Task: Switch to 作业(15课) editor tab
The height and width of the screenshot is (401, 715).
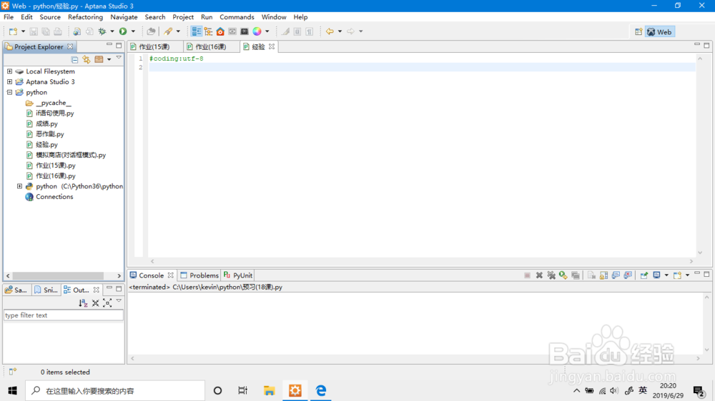Action: 154,47
